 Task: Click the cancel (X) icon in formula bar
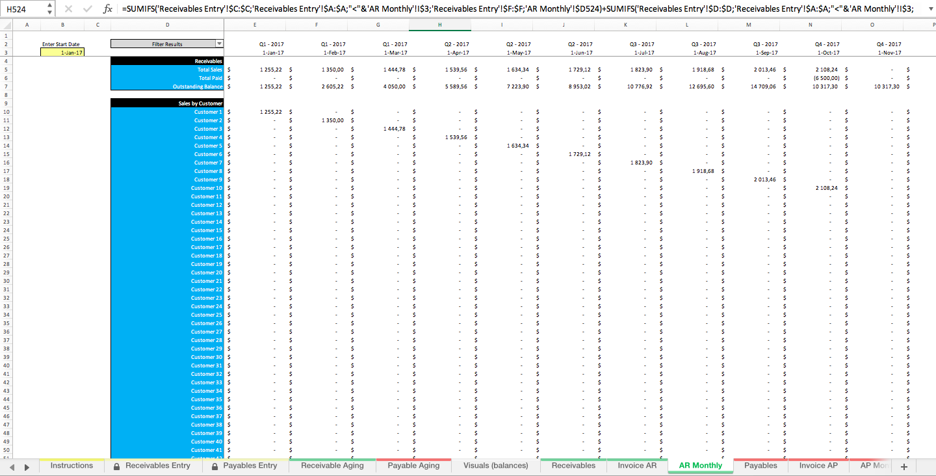pyautogui.click(x=68, y=9)
